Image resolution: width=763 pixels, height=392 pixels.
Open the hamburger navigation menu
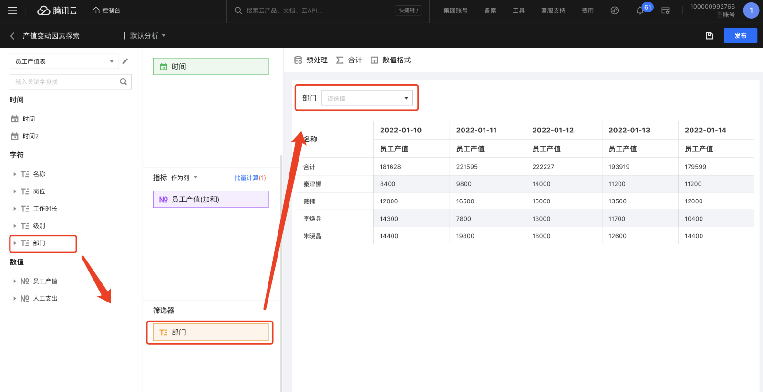click(12, 10)
